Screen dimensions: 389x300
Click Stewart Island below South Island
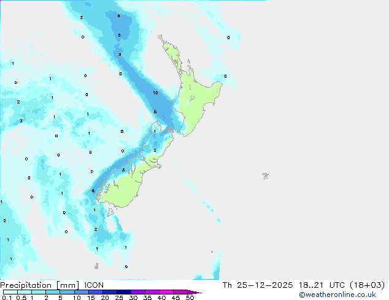click(x=110, y=212)
